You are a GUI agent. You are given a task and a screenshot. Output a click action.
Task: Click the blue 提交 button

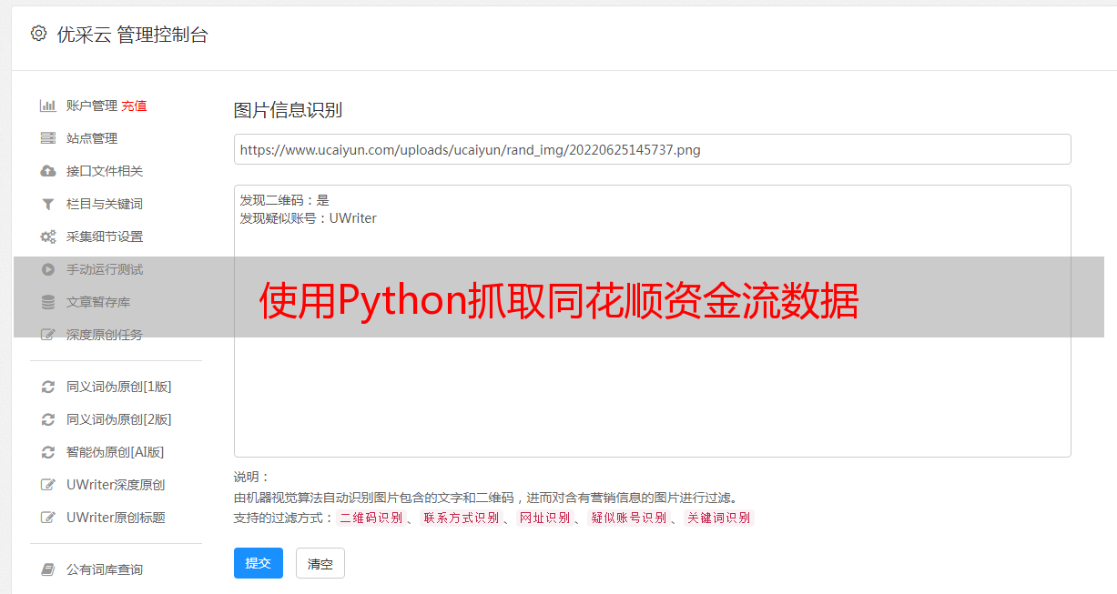click(259, 563)
